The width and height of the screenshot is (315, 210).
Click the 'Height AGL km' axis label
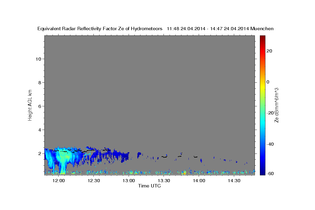click(x=30, y=105)
